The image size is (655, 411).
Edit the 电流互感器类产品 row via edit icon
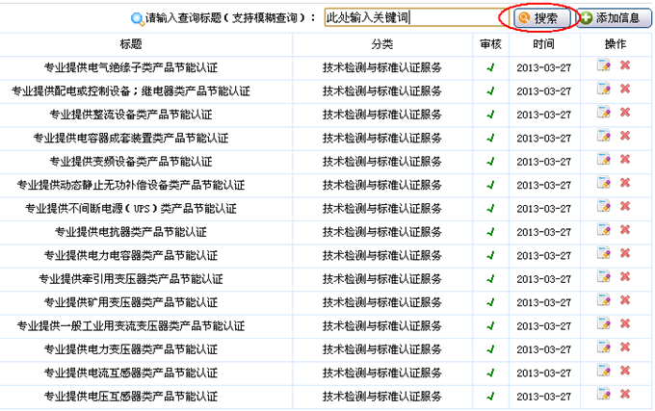pos(604,371)
